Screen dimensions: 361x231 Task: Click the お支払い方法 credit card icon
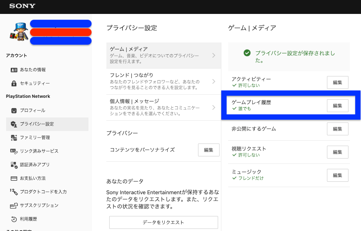(14, 179)
